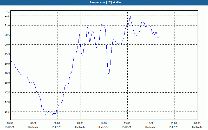Click the curve's start point at 00:00
The height and width of the screenshot is (130, 208).
(11, 59)
